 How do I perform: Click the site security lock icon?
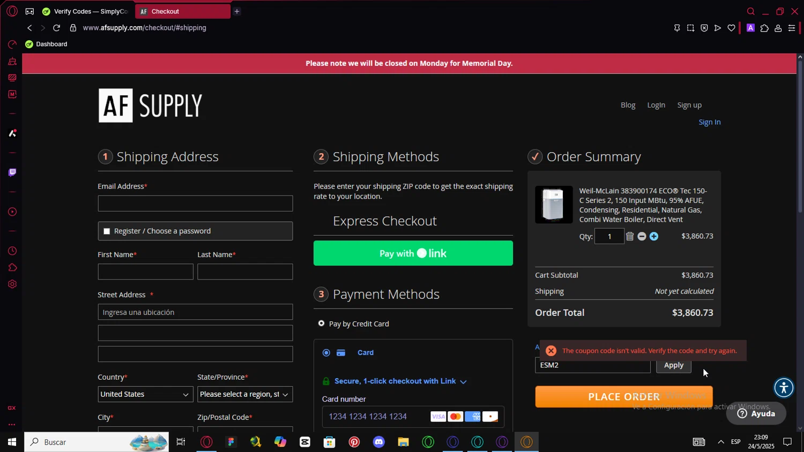[x=73, y=28]
